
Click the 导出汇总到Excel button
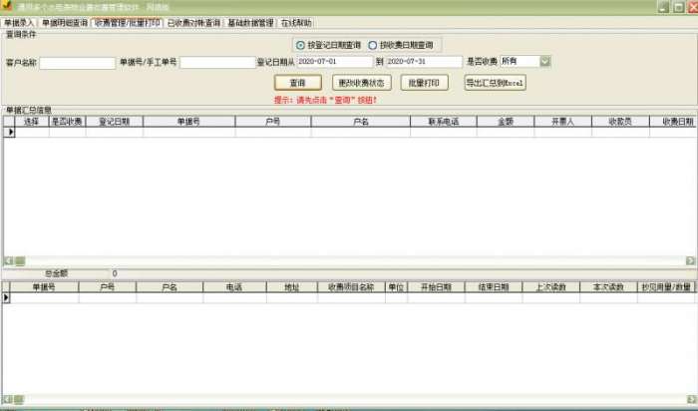pos(495,83)
